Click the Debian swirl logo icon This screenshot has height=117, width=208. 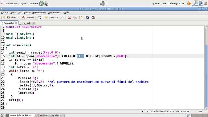(3, 3)
